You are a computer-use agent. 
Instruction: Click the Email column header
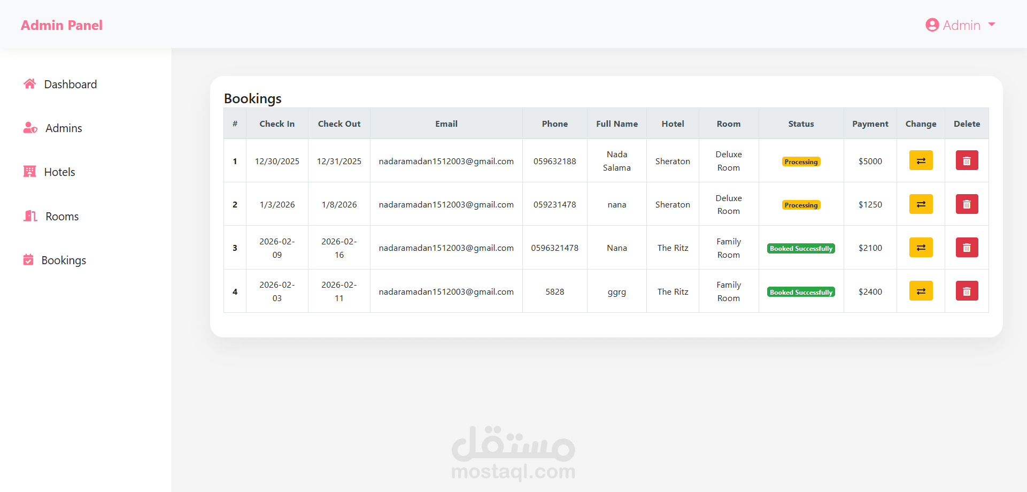446,124
